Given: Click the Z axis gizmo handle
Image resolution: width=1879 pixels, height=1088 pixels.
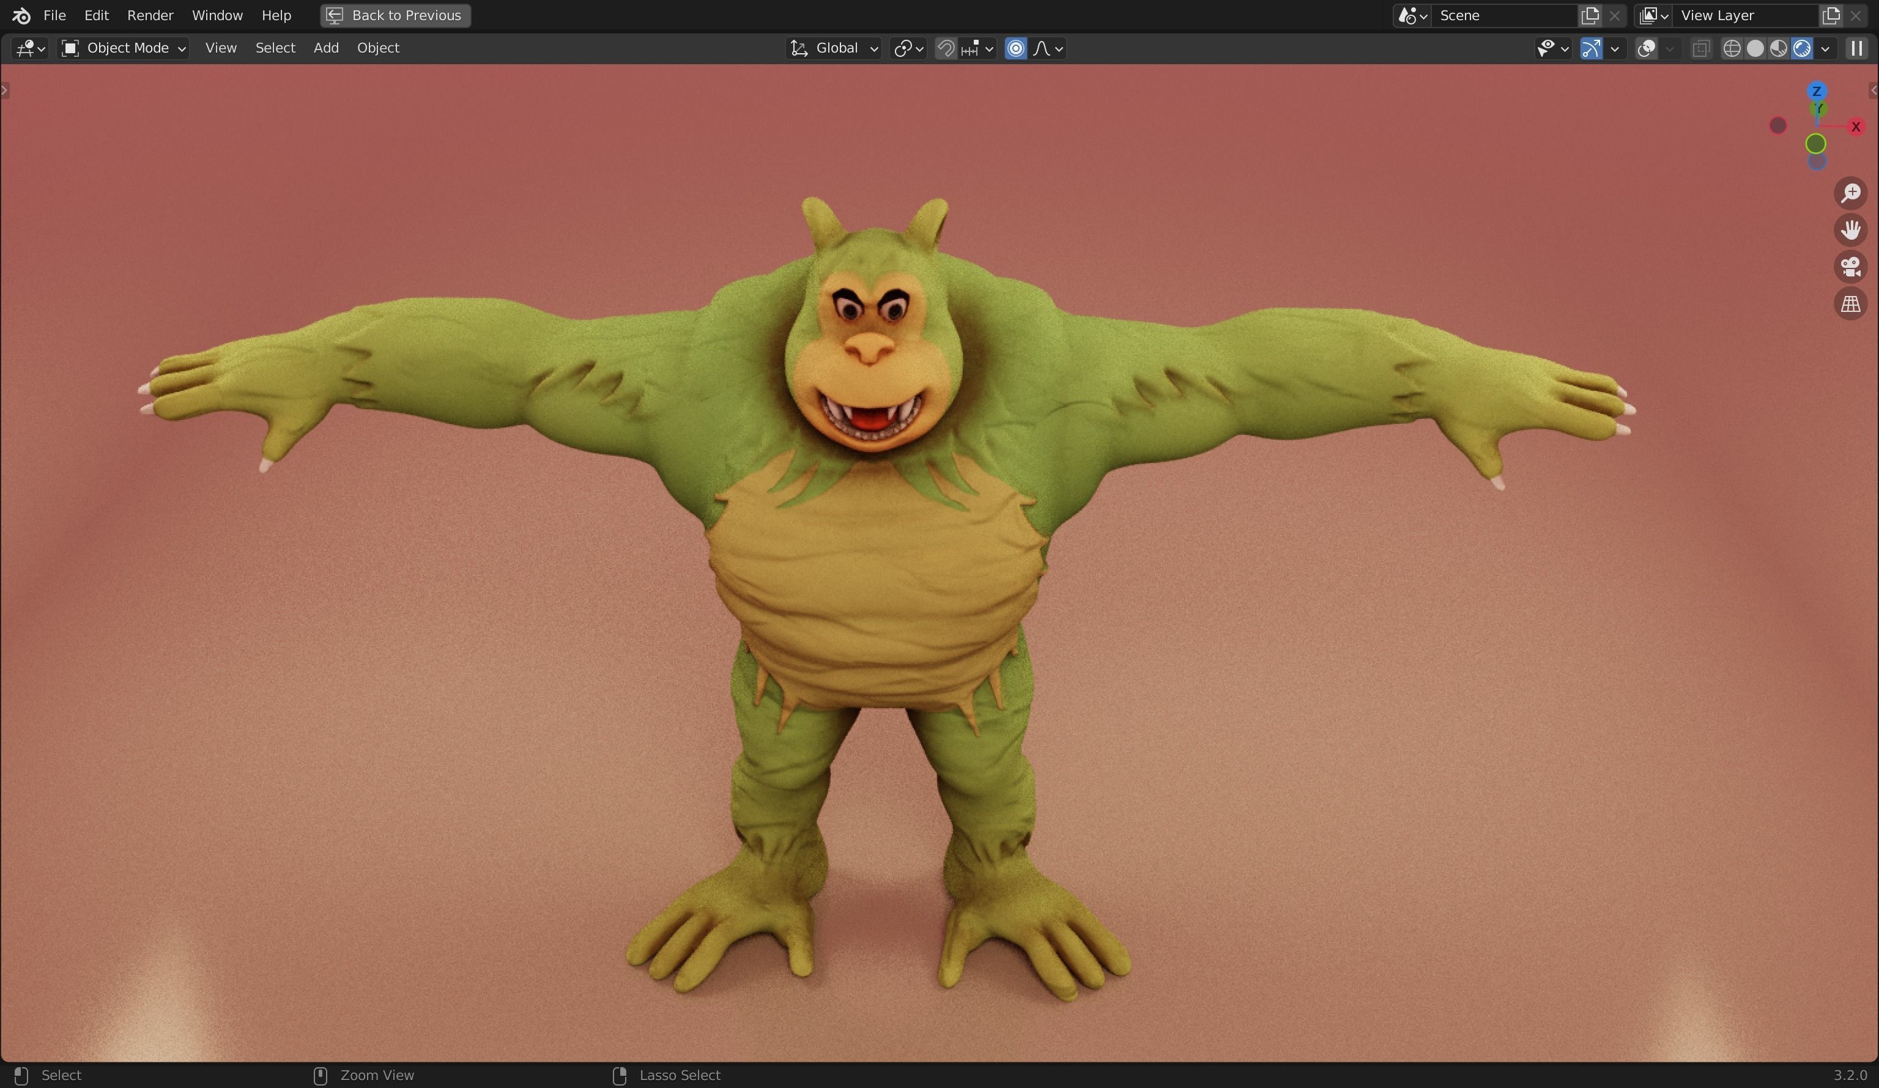Looking at the screenshot, I should (x=1817, y=91).
